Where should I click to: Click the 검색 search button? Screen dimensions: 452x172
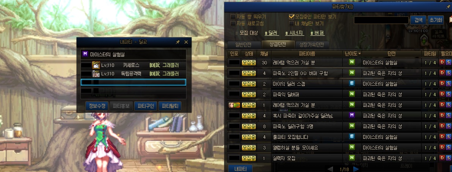[x=418, y=20]
